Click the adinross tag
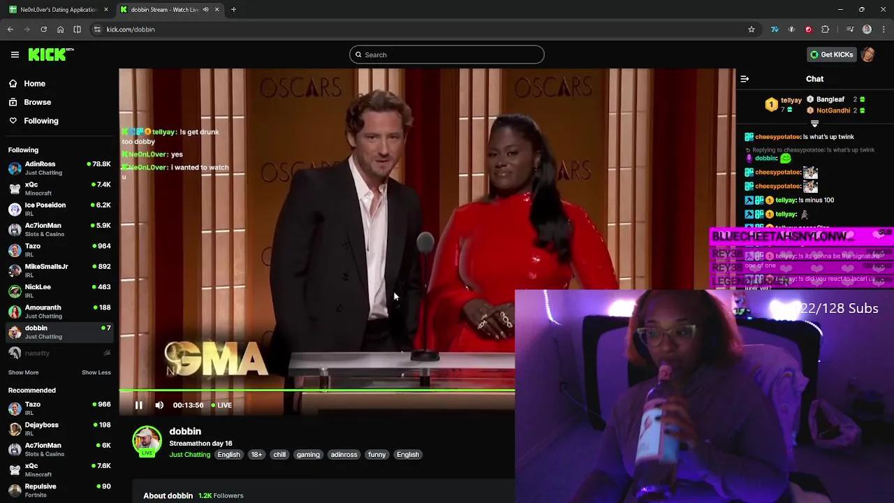This screenshot has height=503, width=894. tap(344, 455)
